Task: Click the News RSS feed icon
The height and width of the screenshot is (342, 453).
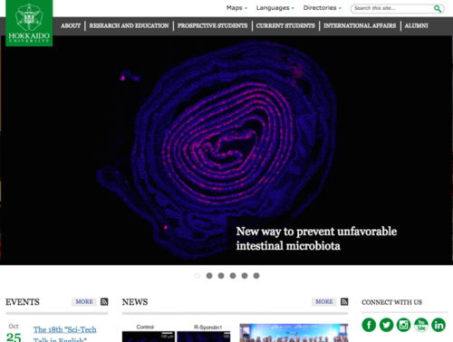Action: [344, 301]
